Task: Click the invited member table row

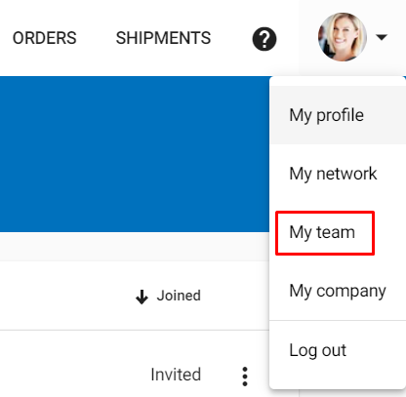Action: pyautogui.click(x=135, y=364)
